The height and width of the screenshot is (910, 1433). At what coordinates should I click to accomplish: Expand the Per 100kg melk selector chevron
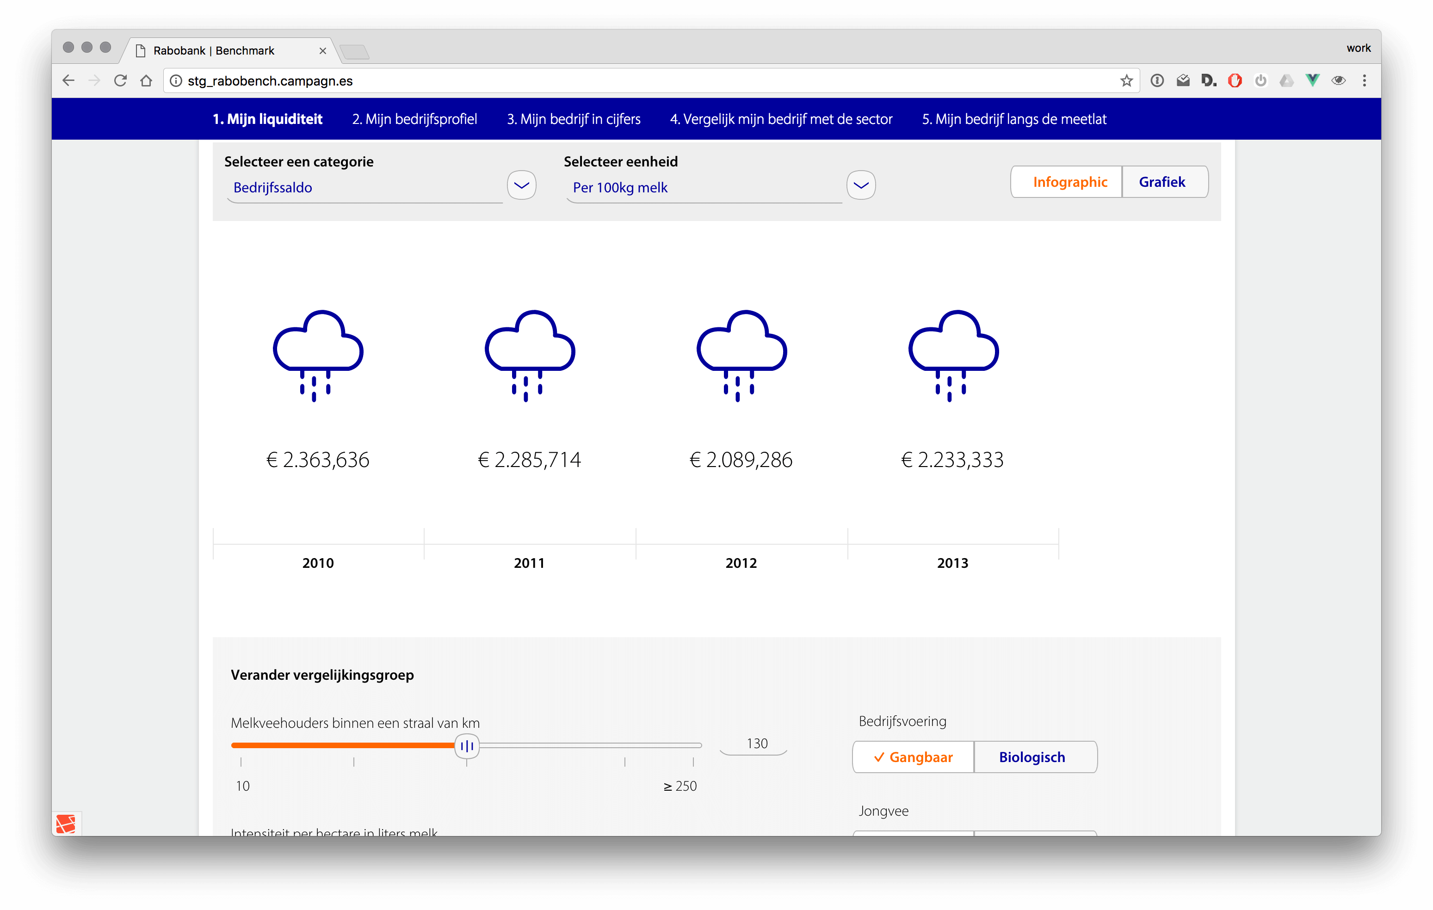click(860, 185)
